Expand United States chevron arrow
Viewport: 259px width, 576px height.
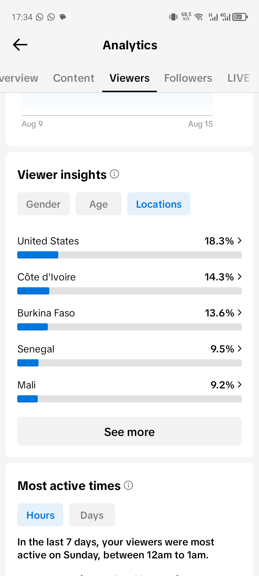click(240, 240)
